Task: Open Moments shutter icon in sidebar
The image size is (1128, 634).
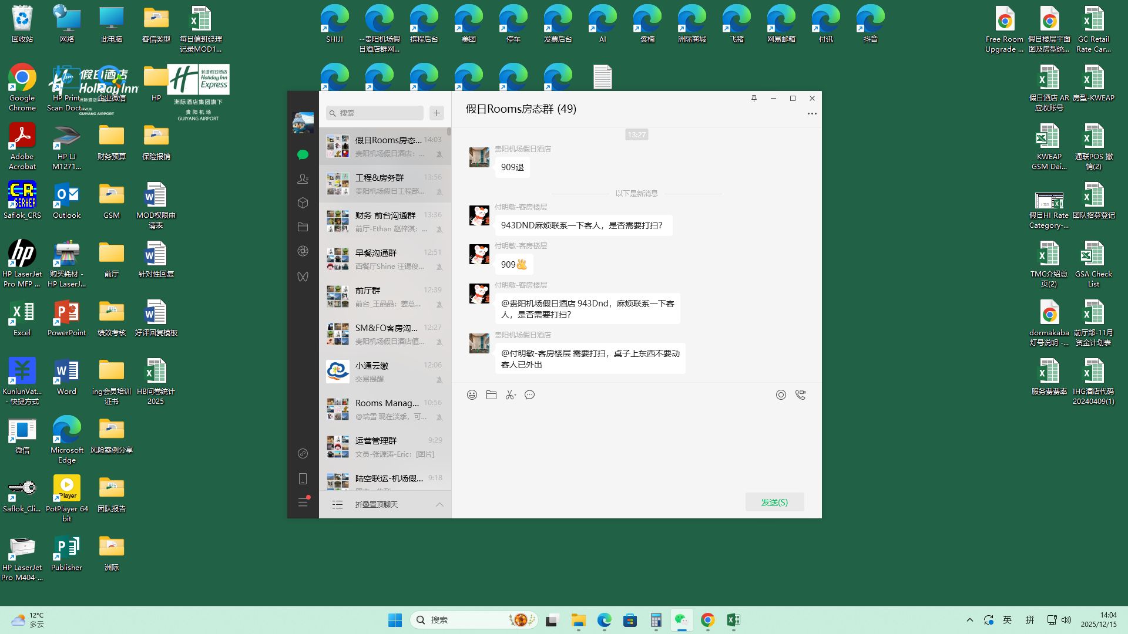Action: click(x=303, y=251)
